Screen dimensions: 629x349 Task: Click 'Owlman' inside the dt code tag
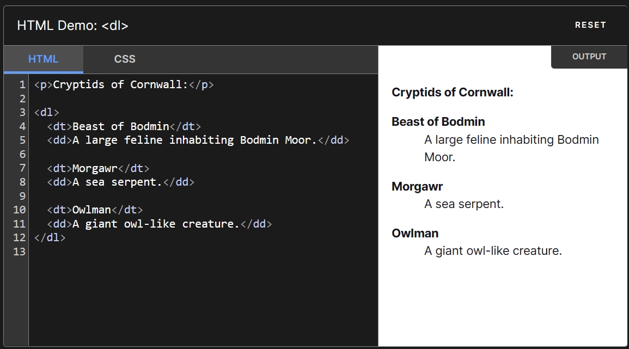pyautogui.click(x=91, y=210)
